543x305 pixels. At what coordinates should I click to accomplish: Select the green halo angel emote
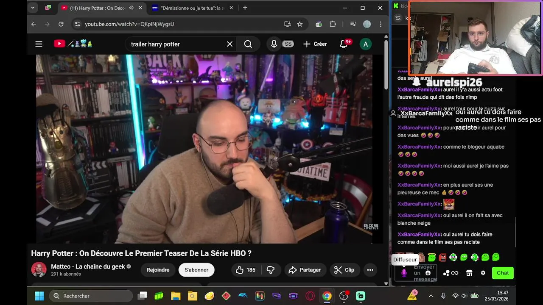(432, 257)
